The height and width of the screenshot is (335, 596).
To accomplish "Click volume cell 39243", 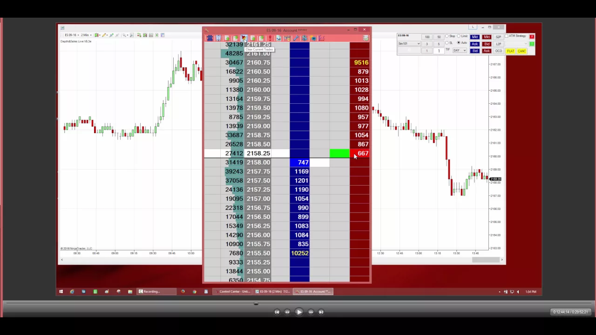I will (x=233, y=171).
